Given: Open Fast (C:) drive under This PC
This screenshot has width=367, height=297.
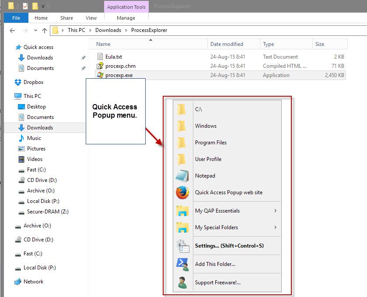Looking at the screenshot, I should tap(36, 170).
